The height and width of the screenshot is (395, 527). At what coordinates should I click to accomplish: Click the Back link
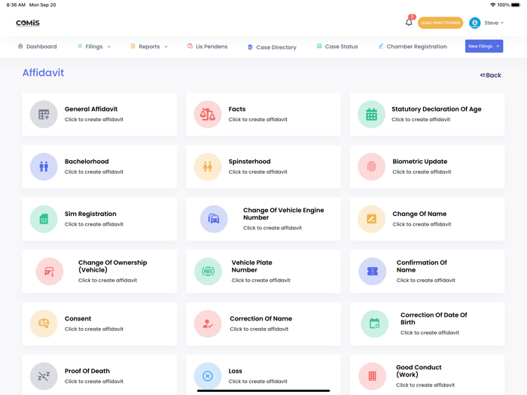point(491,75)
